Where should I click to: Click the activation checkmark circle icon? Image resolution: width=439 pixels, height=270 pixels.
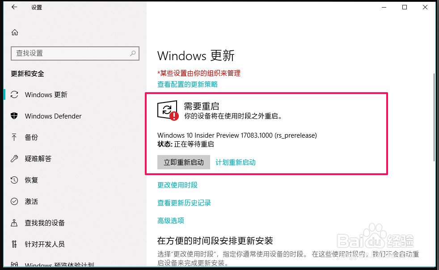tap(14, 201)
